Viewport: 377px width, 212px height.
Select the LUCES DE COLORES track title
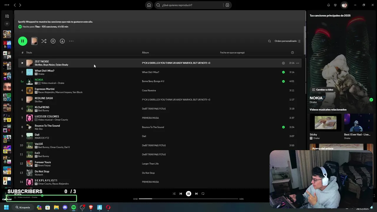[47, 116]
